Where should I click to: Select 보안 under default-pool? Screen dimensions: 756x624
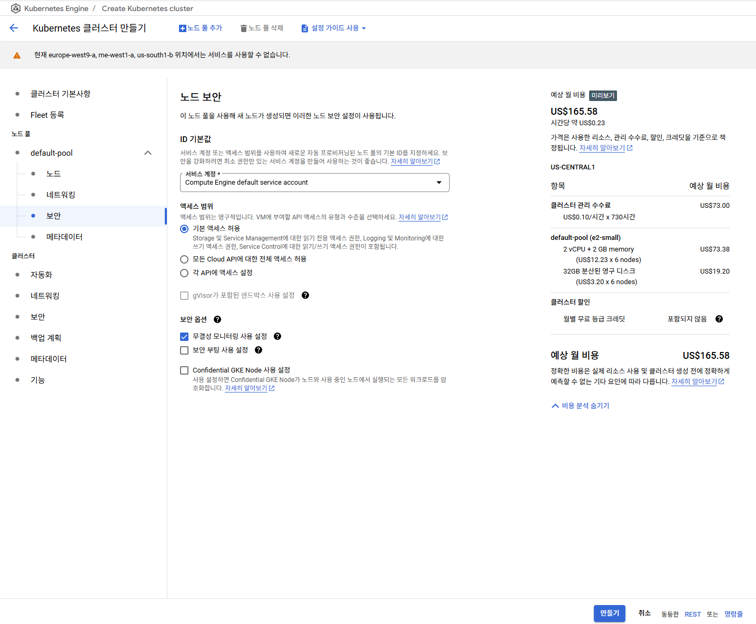click(54, 216)
